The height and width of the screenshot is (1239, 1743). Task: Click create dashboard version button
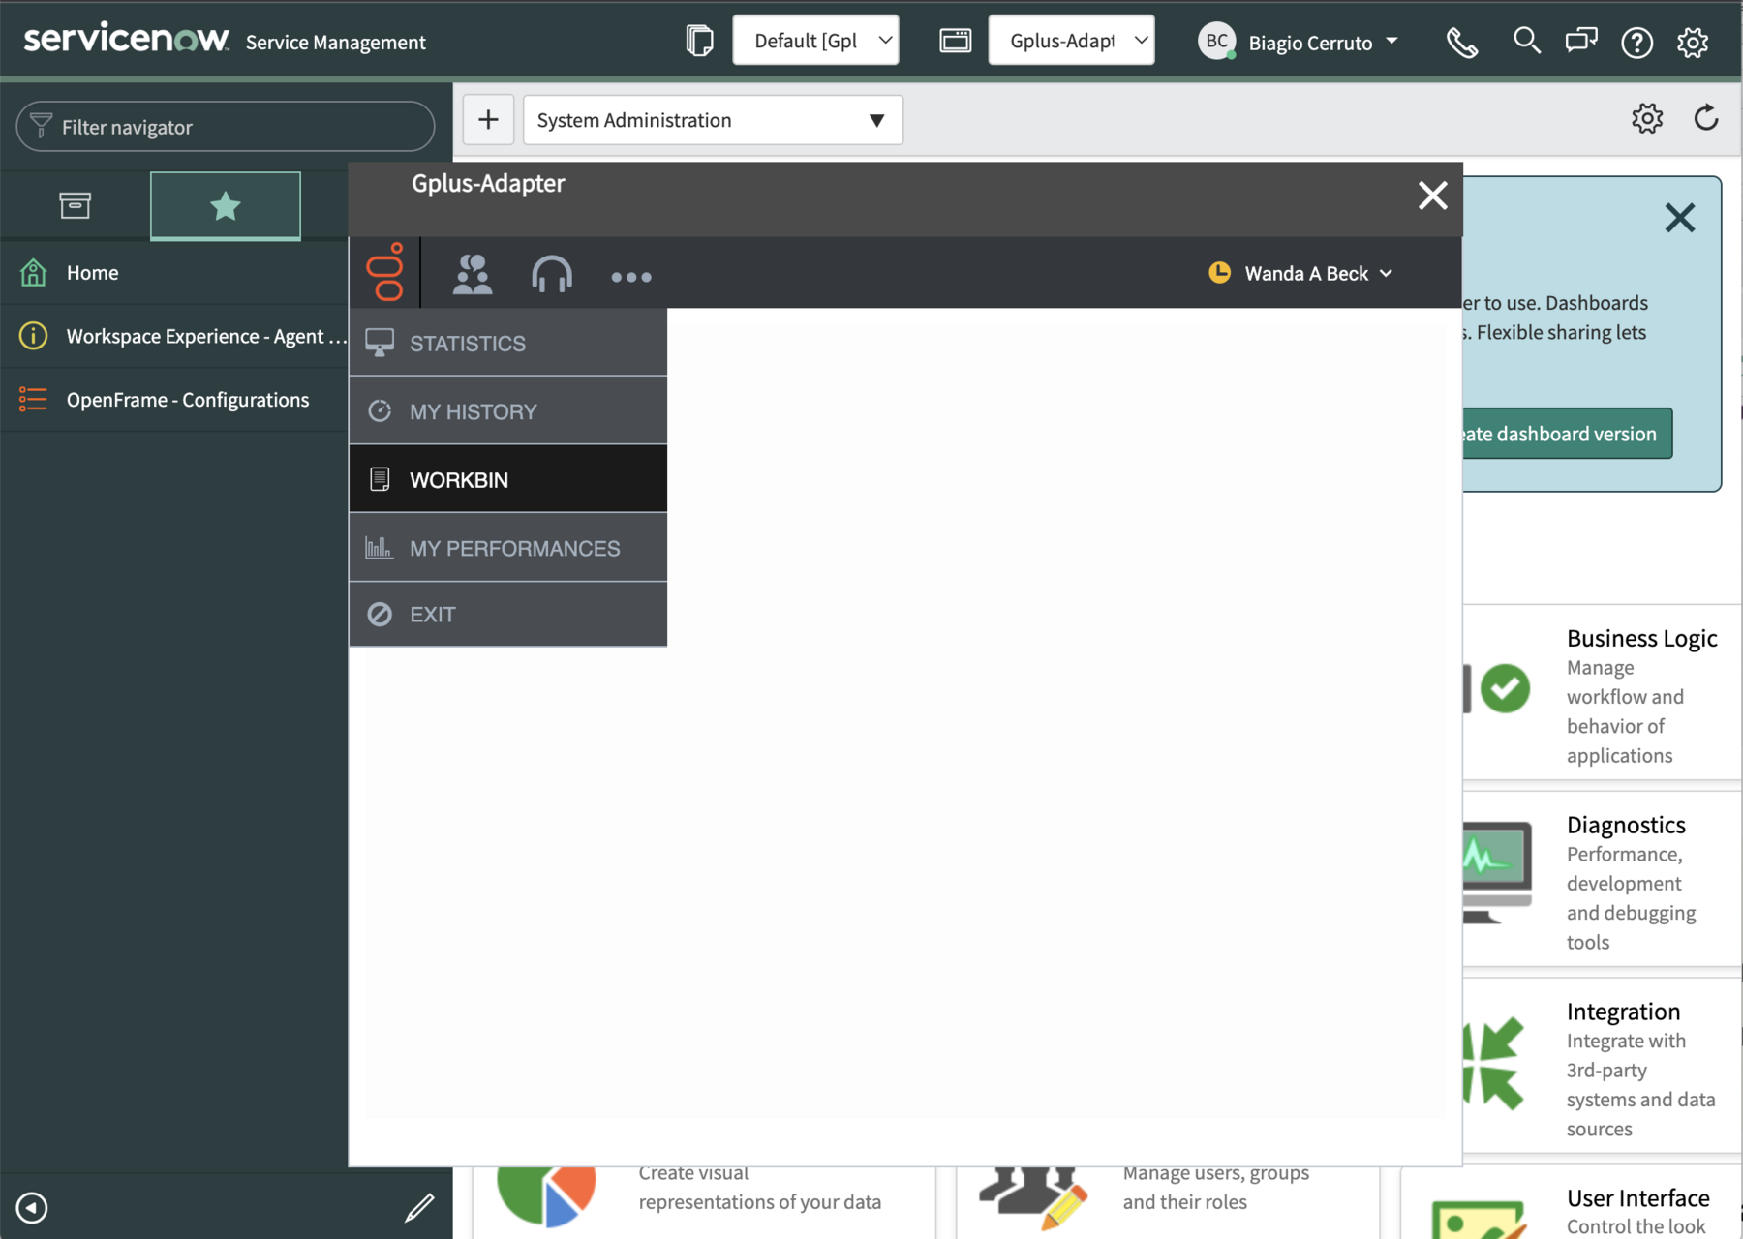coord(1567,434)
